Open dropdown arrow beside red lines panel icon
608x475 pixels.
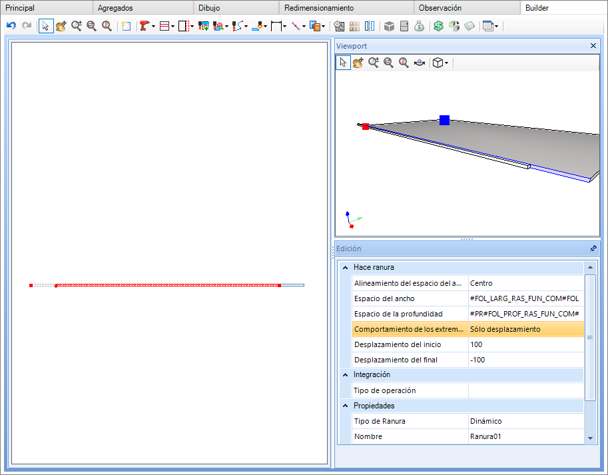click(x=172, y=27)
